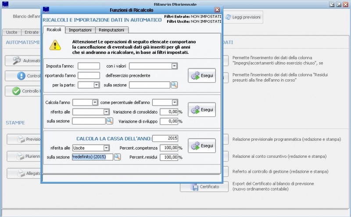Viewport: 351px width, 217px height.
Task: Click the Pluriennale printer button in Stampe
Action: (24, 156)
